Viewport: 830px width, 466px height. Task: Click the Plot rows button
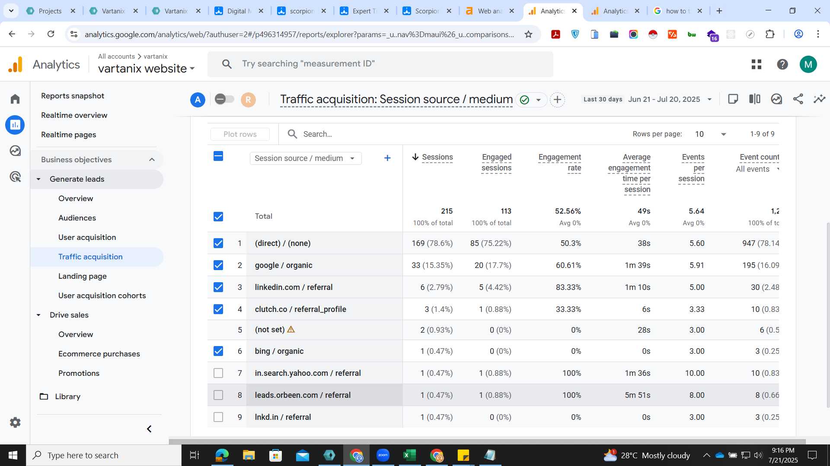tap(240, 134)
